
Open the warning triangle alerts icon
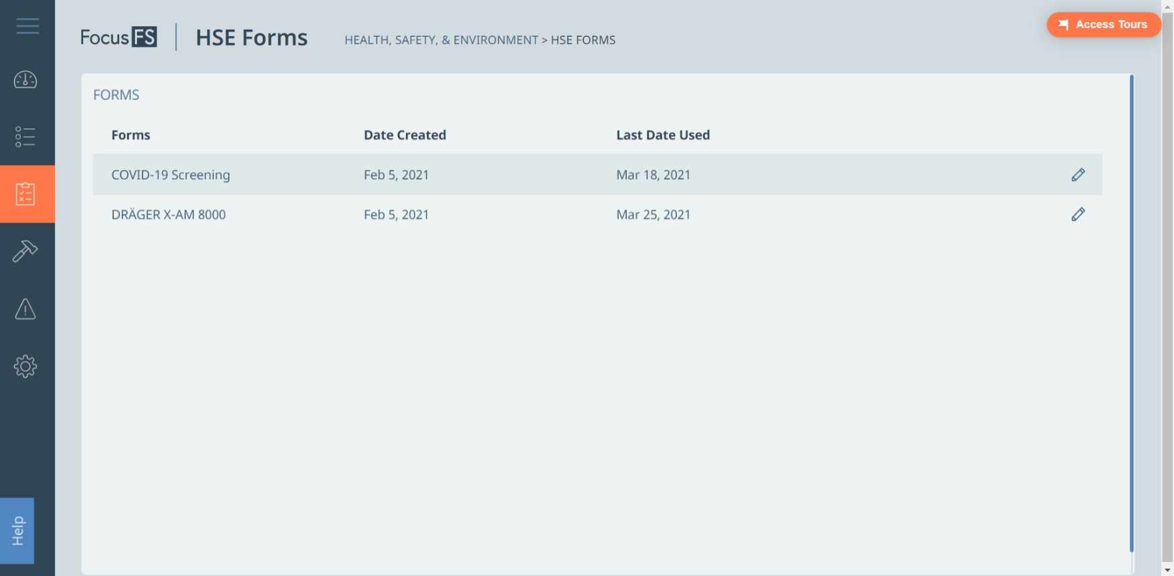pos(25,309)
